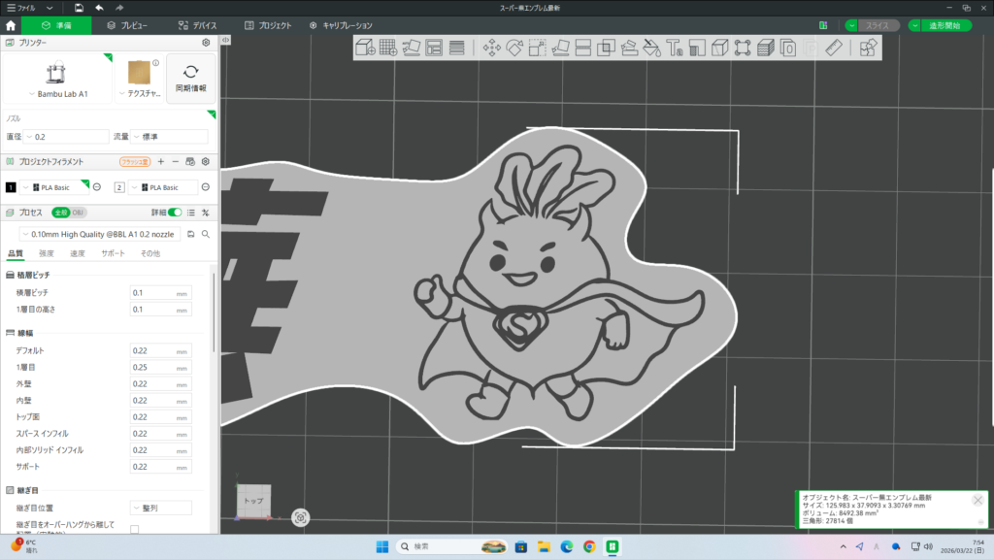Check the seam overhang checkbox
Image resolution: width=994 pixels, height=559 pixels.
coord(134,529)
